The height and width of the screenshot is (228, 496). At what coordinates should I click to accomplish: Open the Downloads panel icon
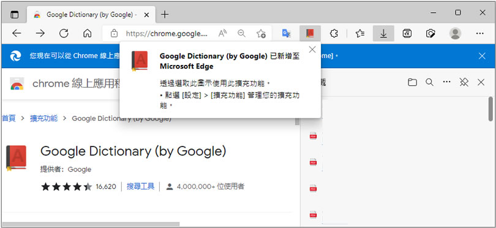[x=383, y=33]
